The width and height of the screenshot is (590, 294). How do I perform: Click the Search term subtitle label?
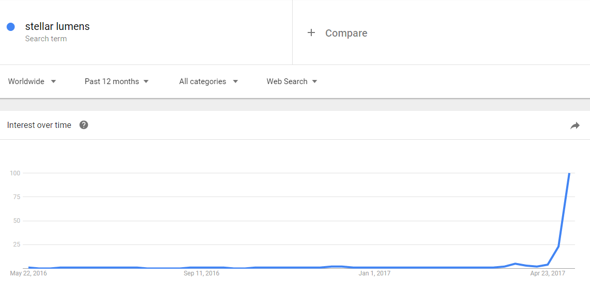tap(46, 39)
